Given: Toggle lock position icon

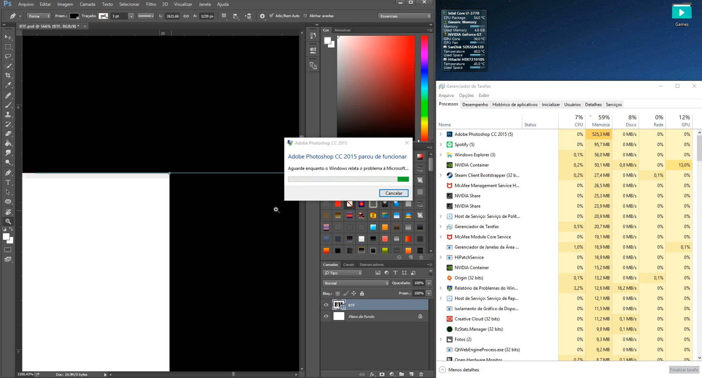Looking at the screenshot, I should coord(354,293).
